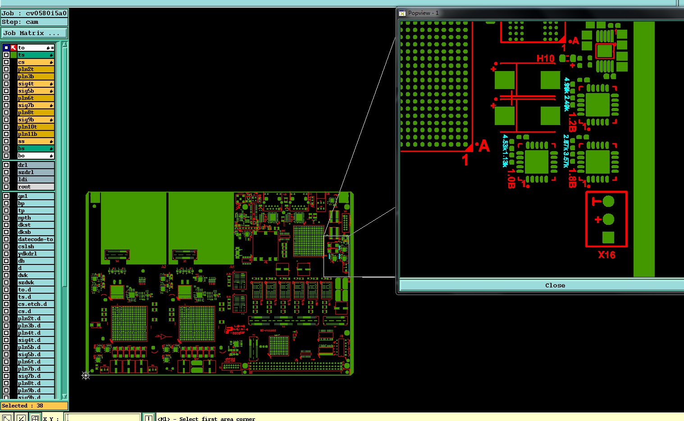Toggle checkbox for layer sig4t
Viewport: 684px width, 421px height.
tap(6, 84)
